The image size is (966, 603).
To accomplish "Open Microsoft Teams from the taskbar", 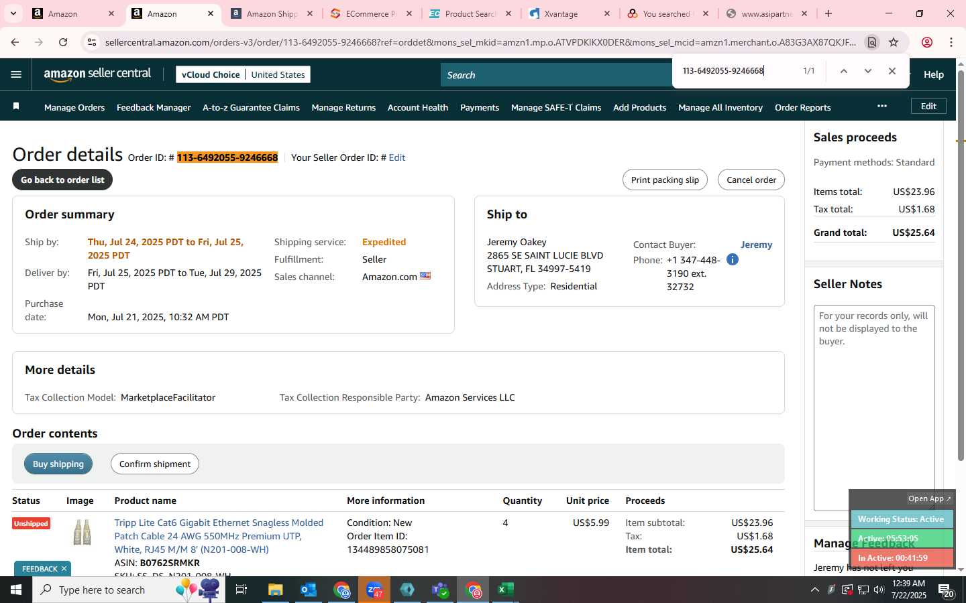I will 440,590.
